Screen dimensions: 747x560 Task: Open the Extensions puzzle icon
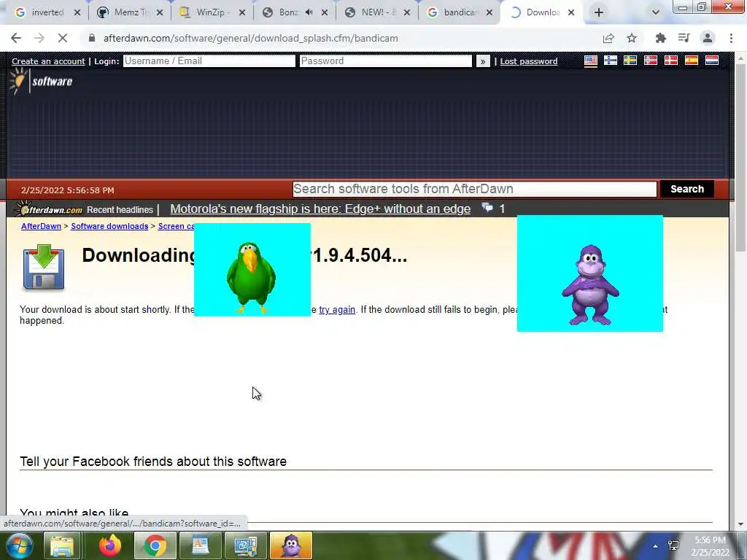(x=660, y=38)
